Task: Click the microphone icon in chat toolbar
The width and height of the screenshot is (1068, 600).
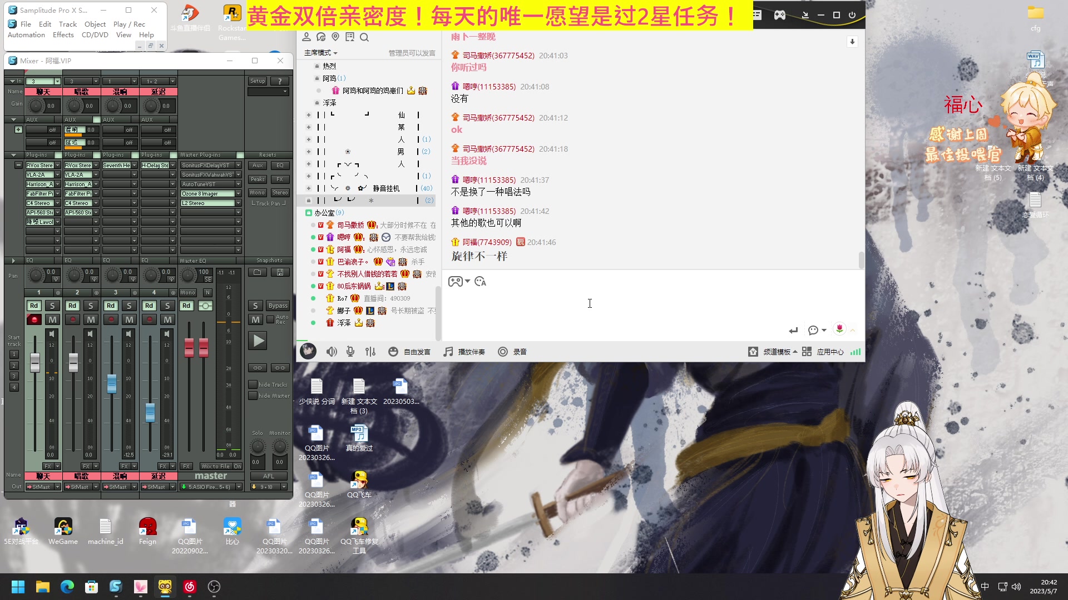Action: click(x=350, y=352)
